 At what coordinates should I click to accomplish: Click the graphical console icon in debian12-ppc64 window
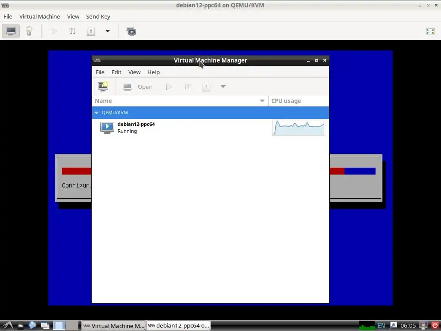pos(11,31)
